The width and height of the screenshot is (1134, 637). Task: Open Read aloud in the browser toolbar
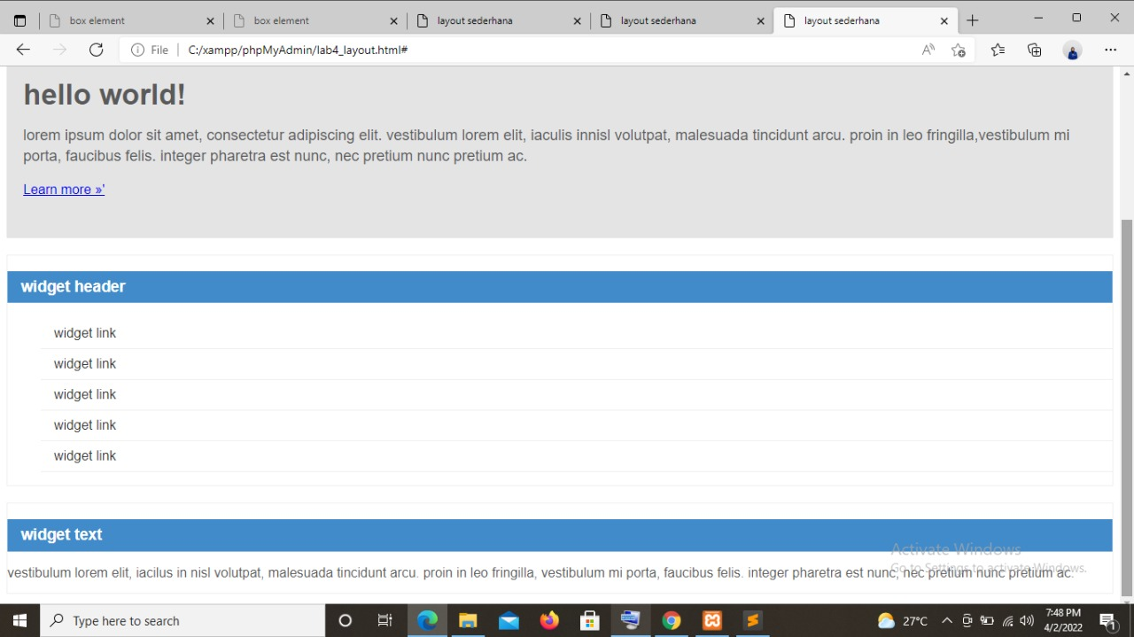point(927,50)
